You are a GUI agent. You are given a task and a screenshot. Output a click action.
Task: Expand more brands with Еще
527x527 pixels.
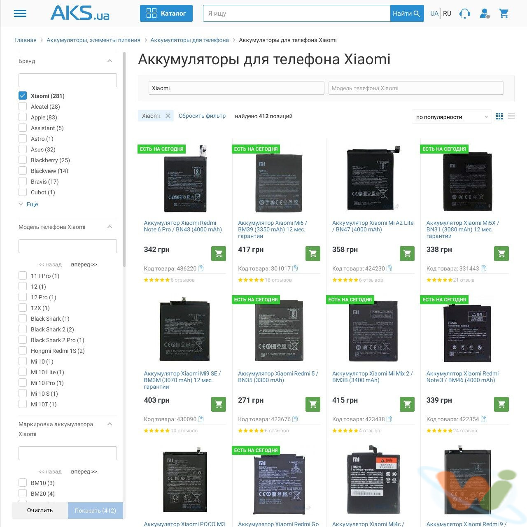[x=32, y=204]
